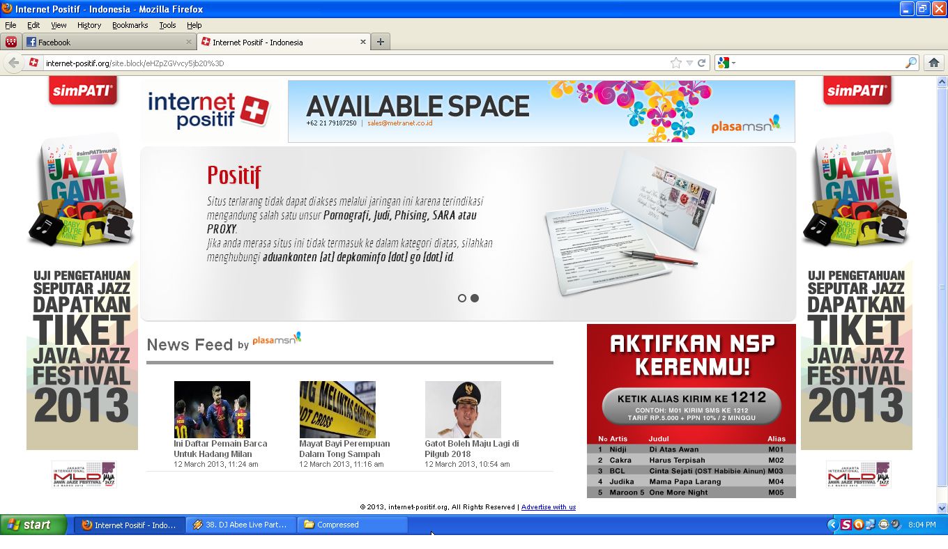948x549 pixels.
Task: Close the Internet Positif tab
Action: point(363,42)
